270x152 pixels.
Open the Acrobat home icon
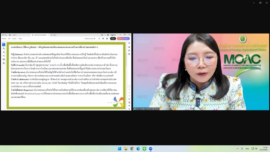(10, 35)
